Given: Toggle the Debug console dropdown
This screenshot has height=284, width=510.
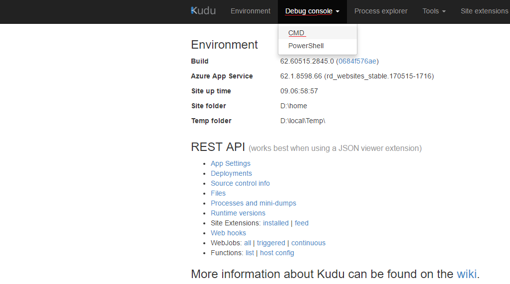Looking at the screenshot, I should click(x=312, y=11).
